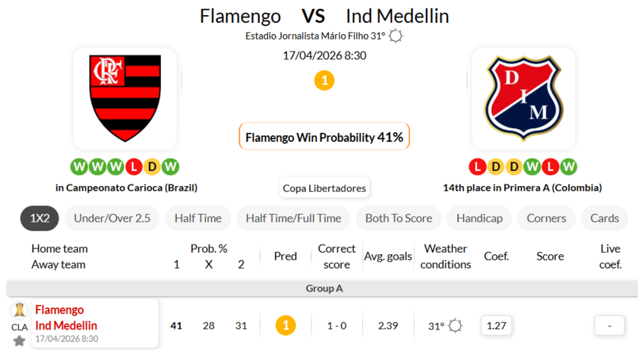Click the 1.27 coefficient button

(x=497, y=326)
